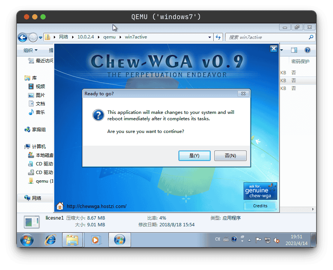The height and width of the screenshot is (270, 333).
Task: Expand the arrow after 网络 in address bar
Action: click(x=73, y=37)
